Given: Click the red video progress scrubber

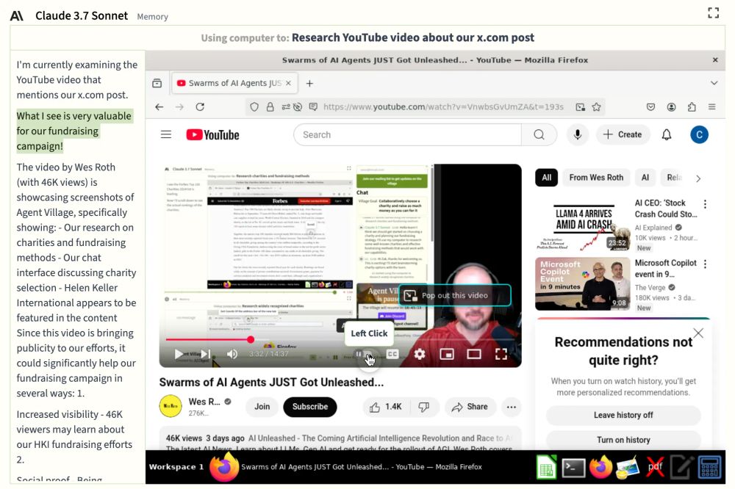Looking at the screenshot, I should (251, 339).
